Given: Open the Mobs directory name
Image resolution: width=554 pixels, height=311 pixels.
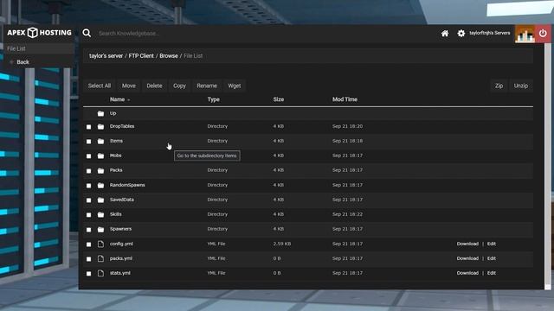Looking at the screenshot, I should [115, 155].
